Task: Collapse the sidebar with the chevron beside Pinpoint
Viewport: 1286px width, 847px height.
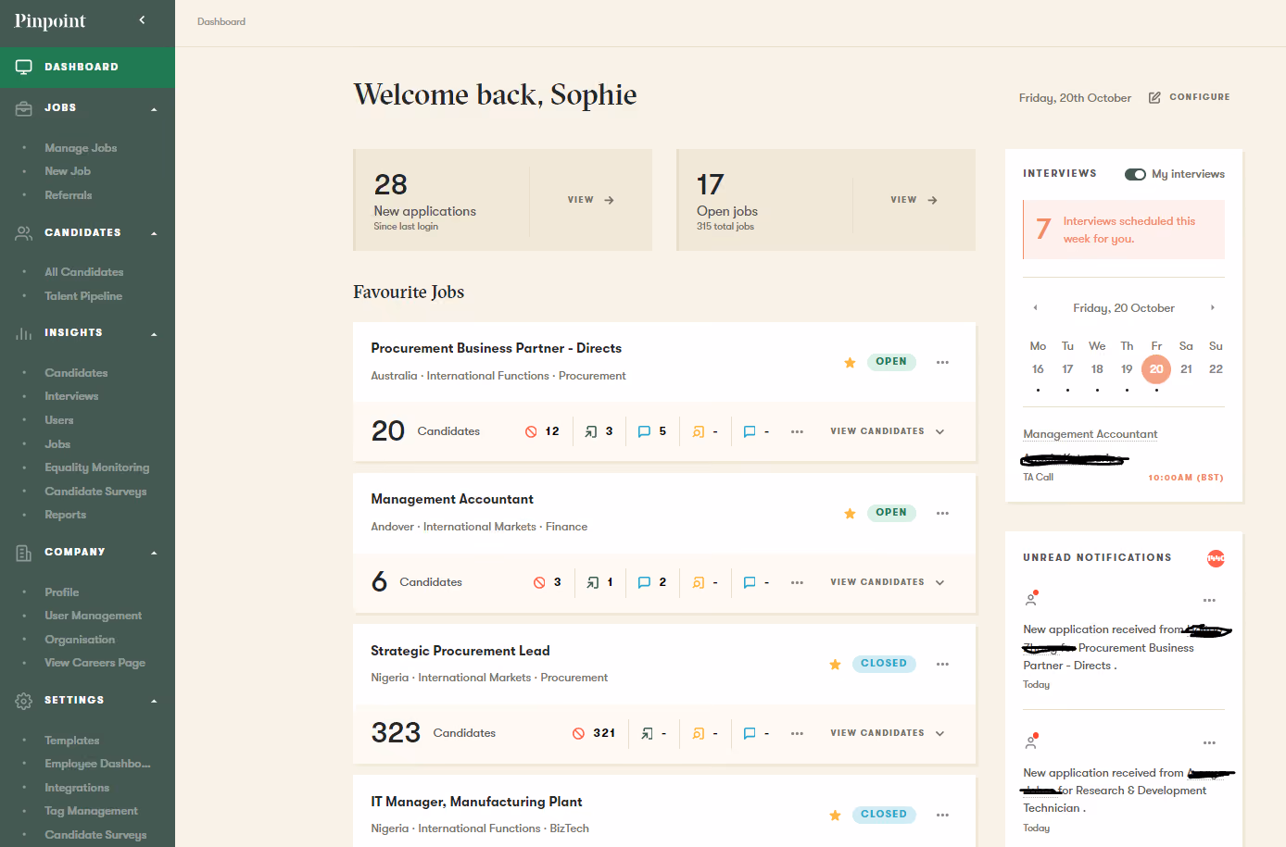Action: point(142,19)
